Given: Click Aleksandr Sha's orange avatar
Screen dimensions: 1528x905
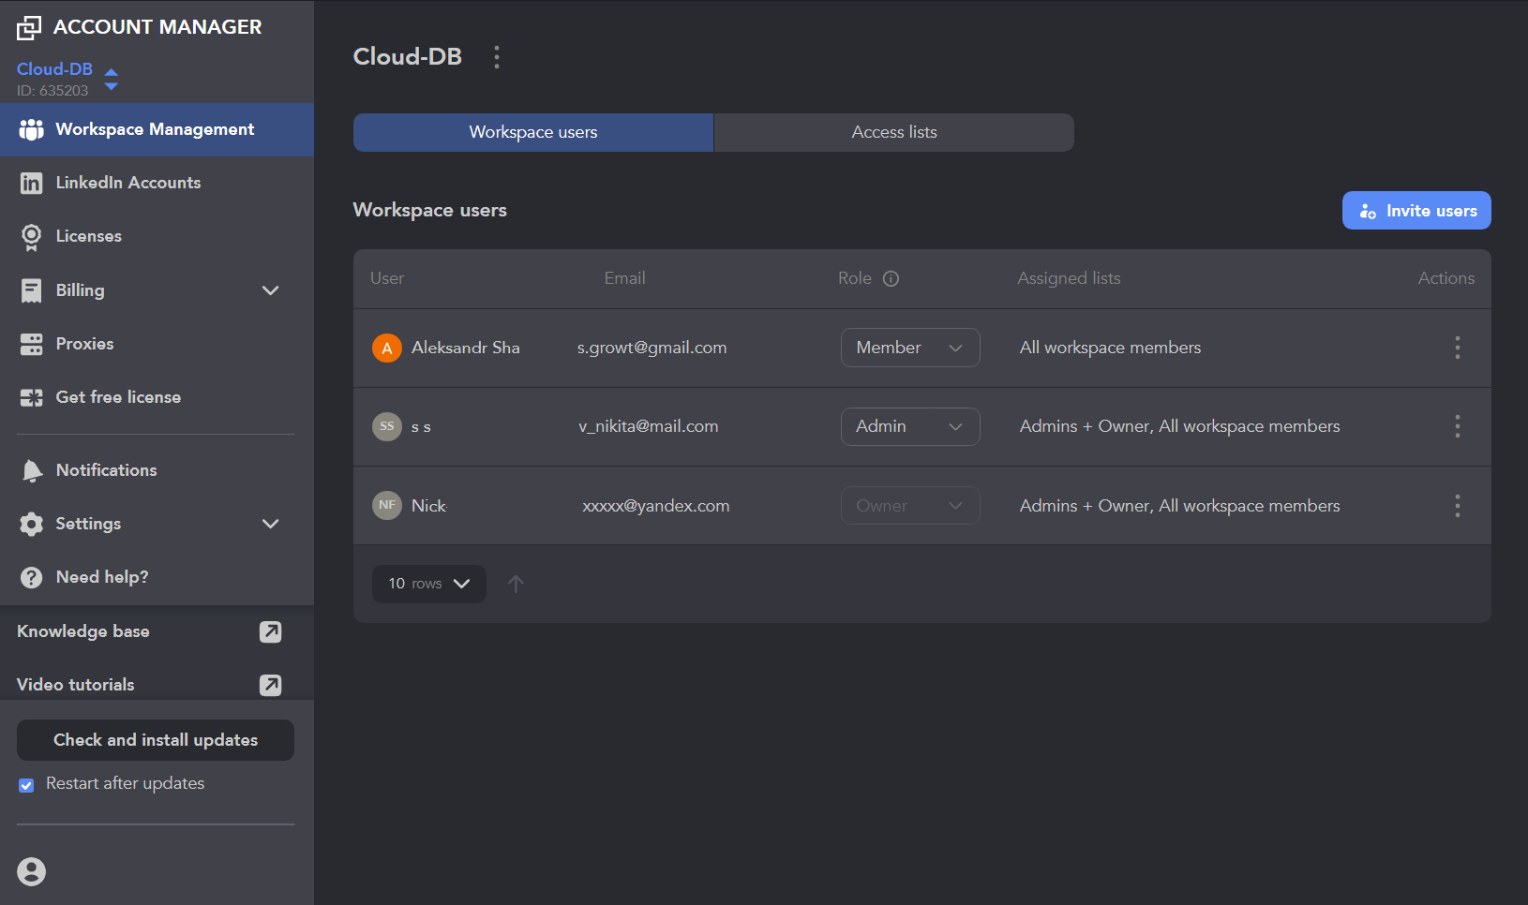Looking at the screenshot, I should 387,348.
